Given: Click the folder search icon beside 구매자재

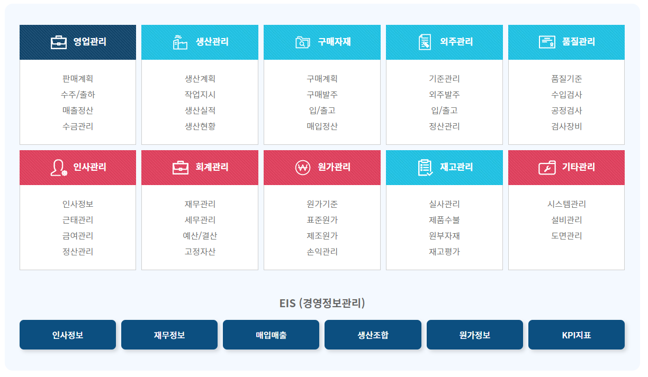Looking at the screenshot, I should pyautogui.click(x=303, y=42).
